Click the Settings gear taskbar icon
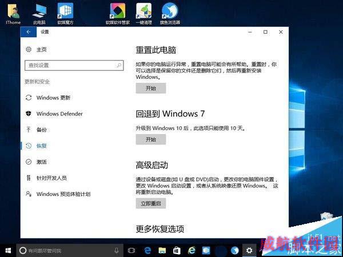Image resolution: width=343 pixels, height=257 pixels. point(249,251)
